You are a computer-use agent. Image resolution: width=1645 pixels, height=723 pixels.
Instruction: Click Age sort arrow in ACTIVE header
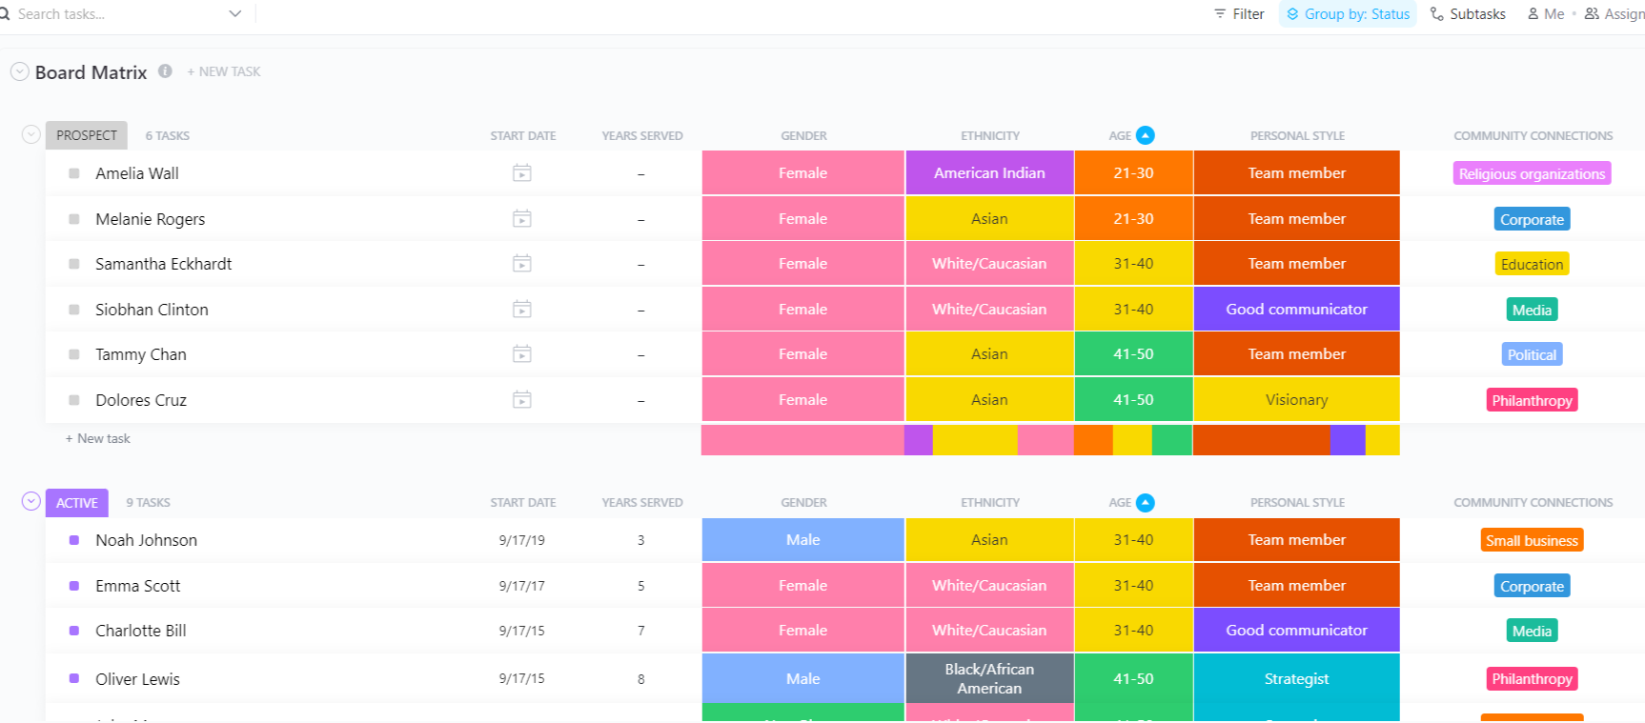tap(1146, 503)
